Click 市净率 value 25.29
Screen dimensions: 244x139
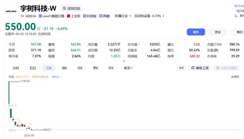pyautogui.click(x=235, y=56)
